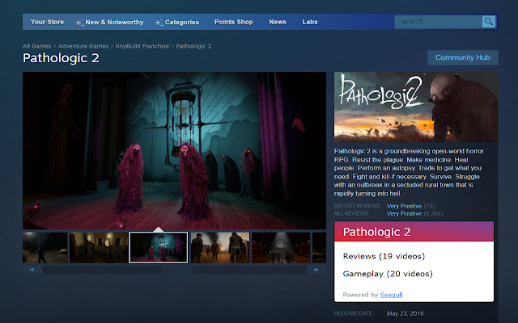Select the highlighted theater stage thumbnail
Viewport: 518px width, 323px height.
(x=159, y=248)
